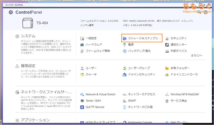Open the バックアップ/復元 icon
This screenshot has height=125, width=214.
click(x=124, y=51)
